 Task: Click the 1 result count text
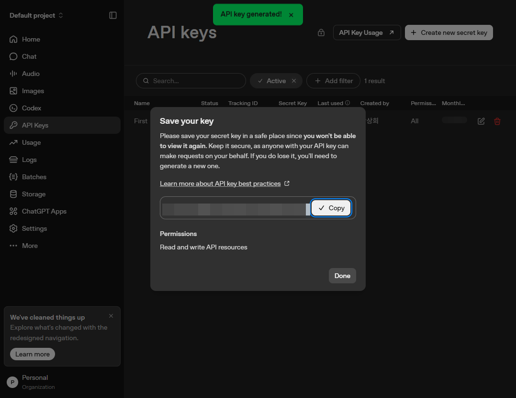coord(374,81)
